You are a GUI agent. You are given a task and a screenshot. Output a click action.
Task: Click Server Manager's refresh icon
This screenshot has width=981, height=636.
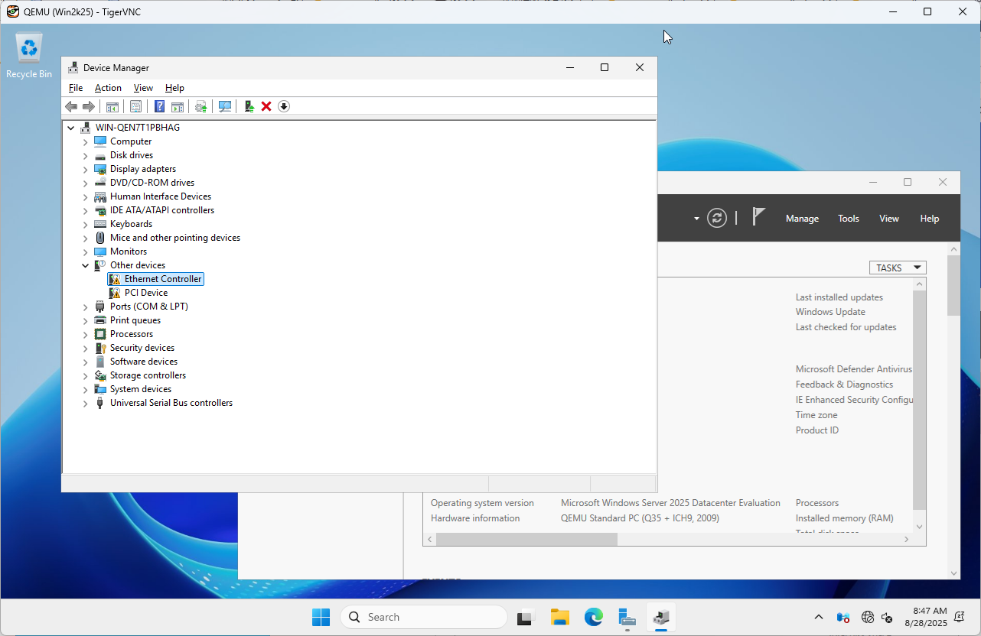[717, 218]
